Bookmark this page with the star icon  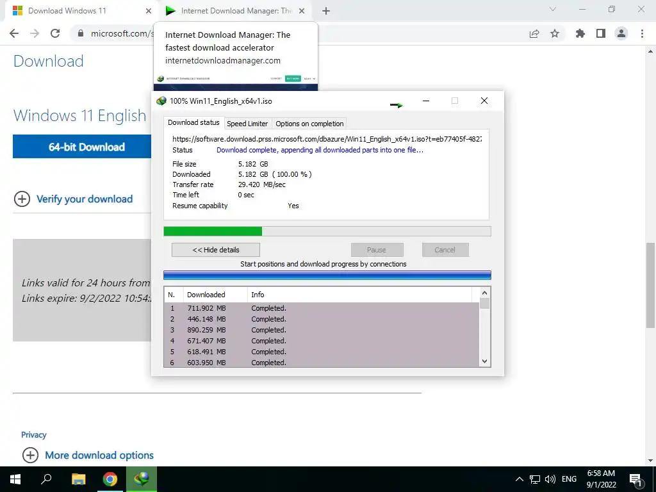(x=555, y=33)
